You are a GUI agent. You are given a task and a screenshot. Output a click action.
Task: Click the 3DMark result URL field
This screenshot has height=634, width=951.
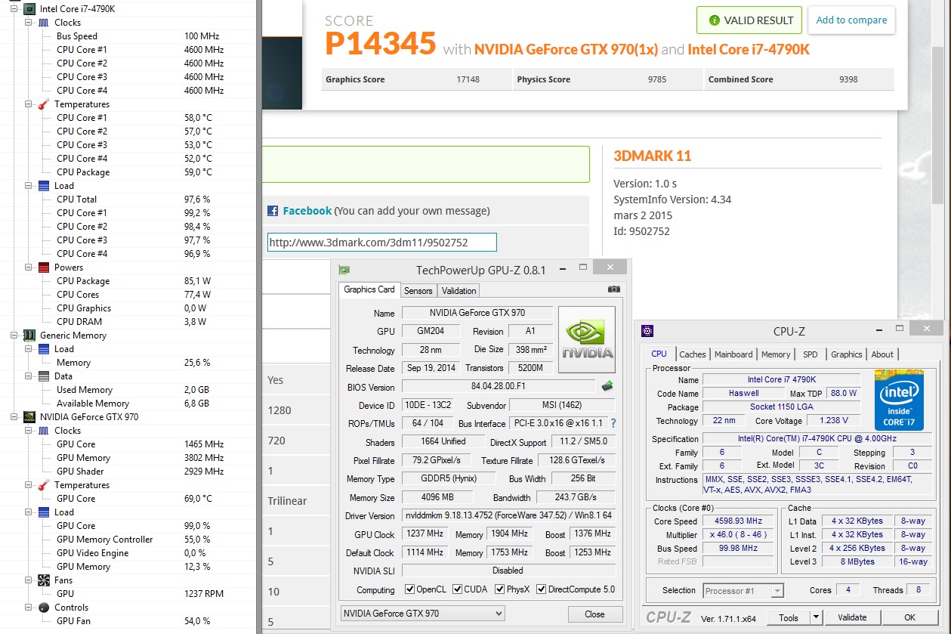381,243
